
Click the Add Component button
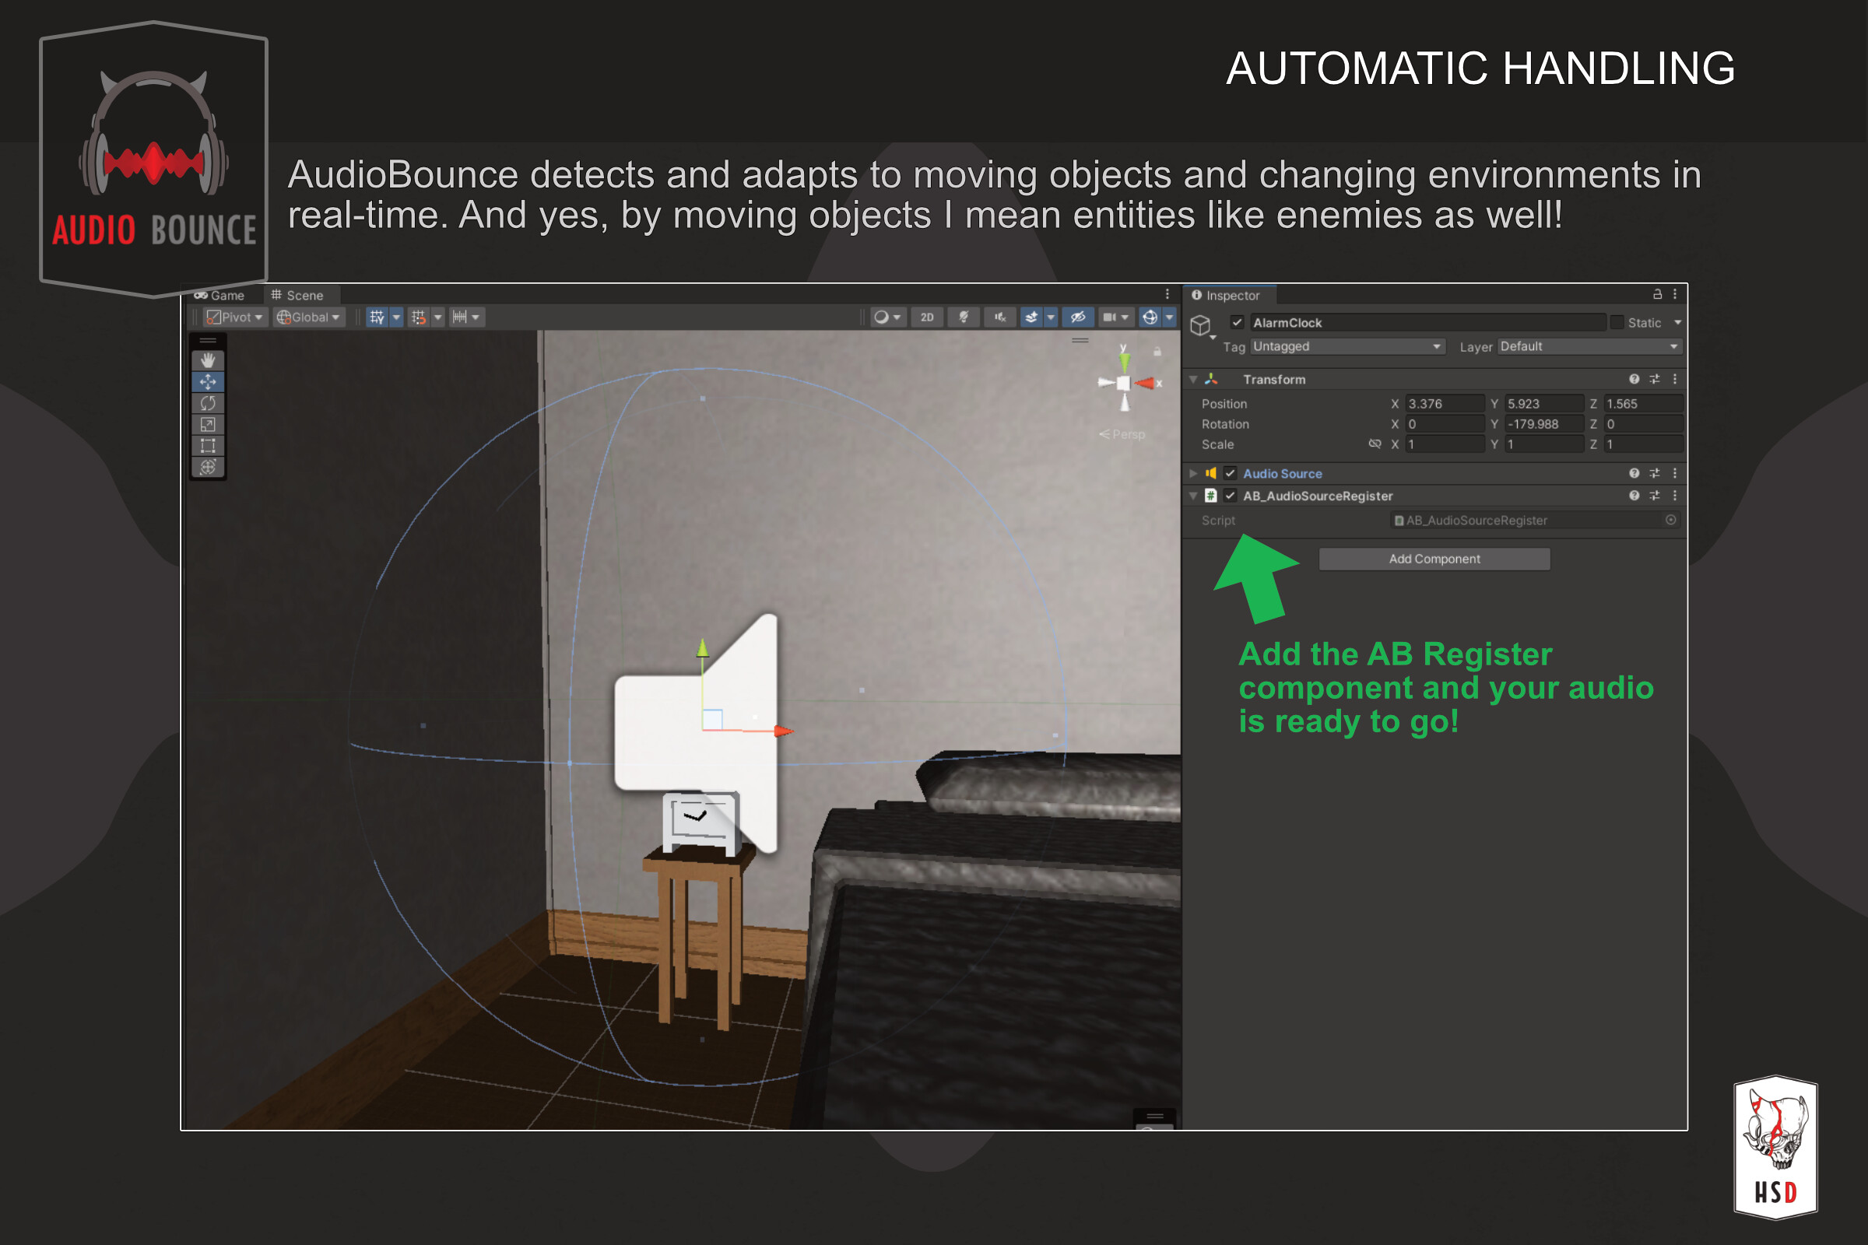coord(1434,559)
